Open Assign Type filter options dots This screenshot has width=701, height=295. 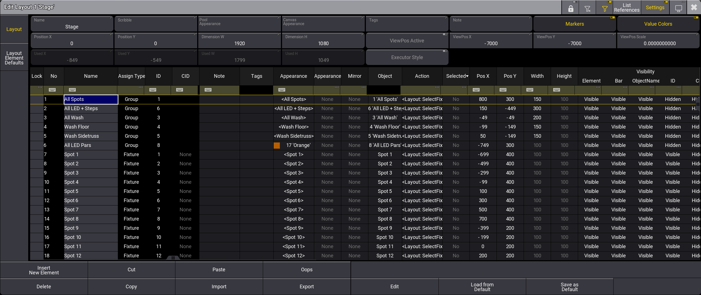click(x=140, y=87)
